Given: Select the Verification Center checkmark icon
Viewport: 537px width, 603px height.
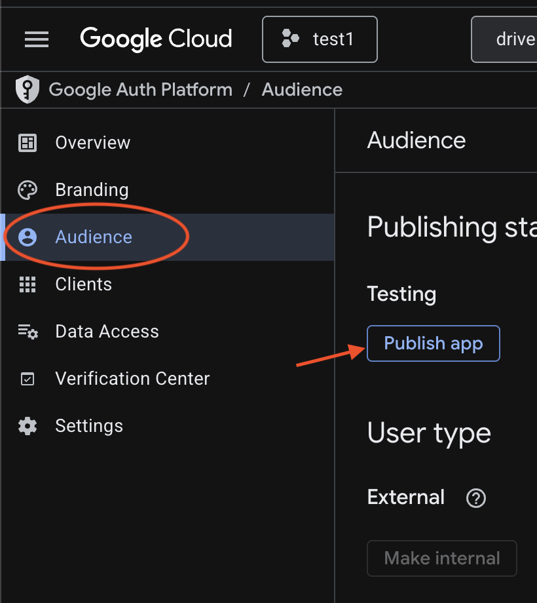Looking at the screenshot, I should click(x=27, y=378).
